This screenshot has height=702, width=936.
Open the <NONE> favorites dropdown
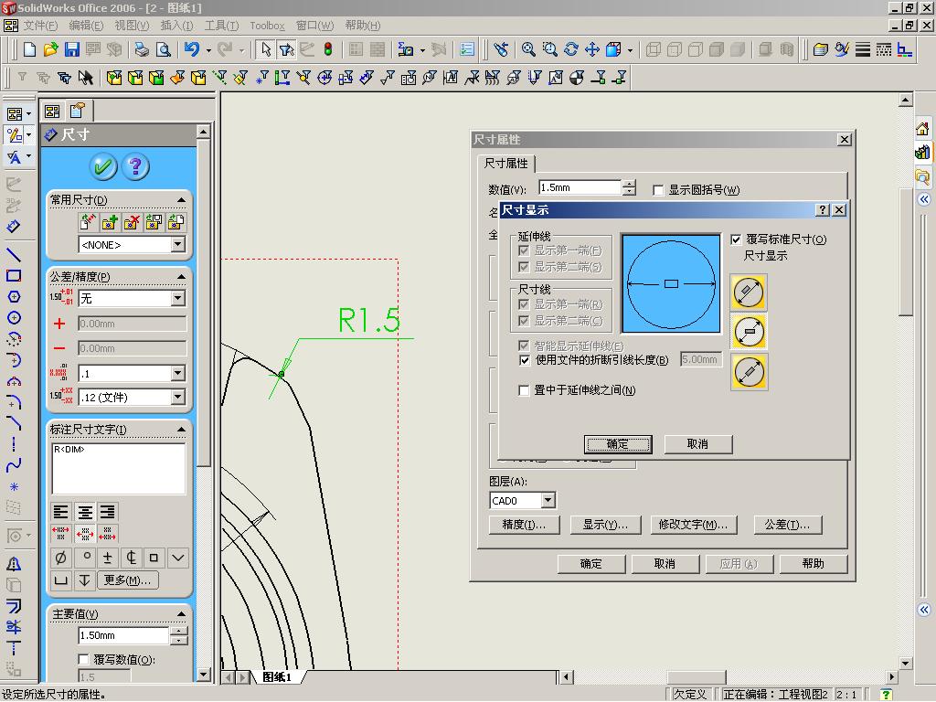[178, 245]
